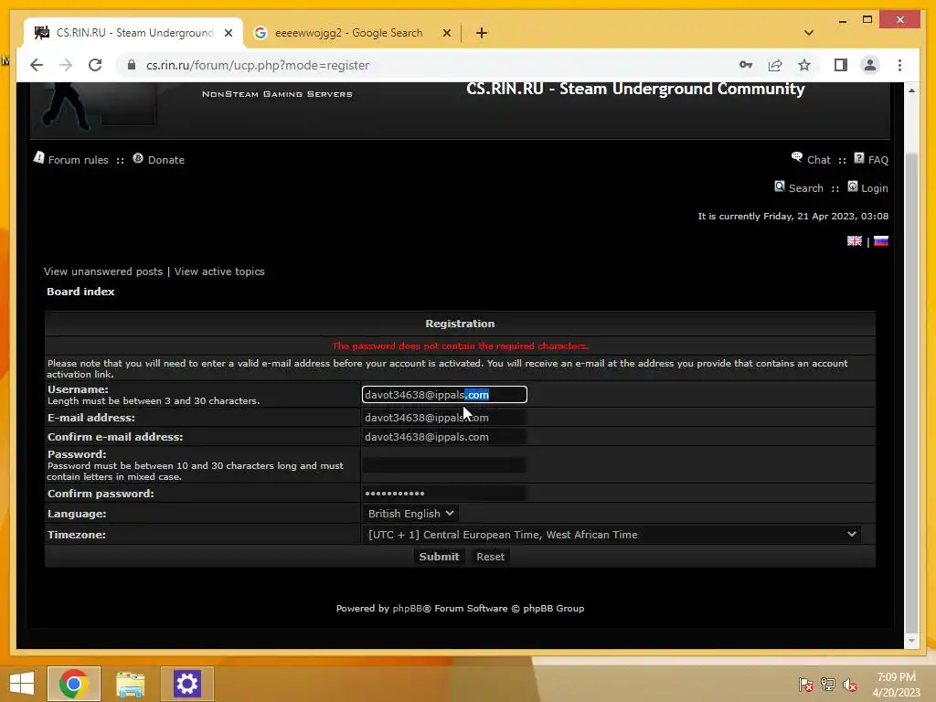This screenshot has height=702, width=936.
Task: Click the Donate coin icon
Action: [x=138, y=158]
